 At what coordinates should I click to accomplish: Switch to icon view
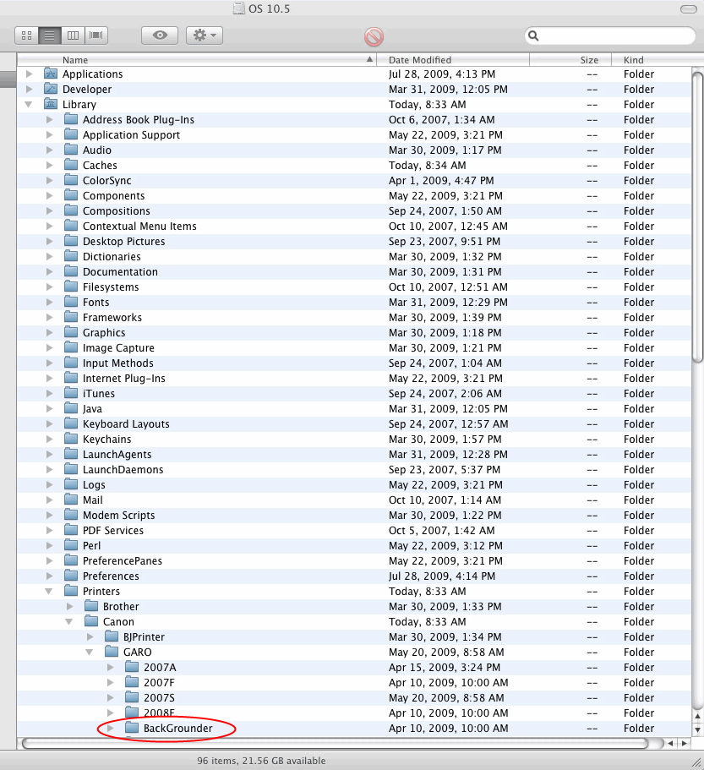pos(26,35)
